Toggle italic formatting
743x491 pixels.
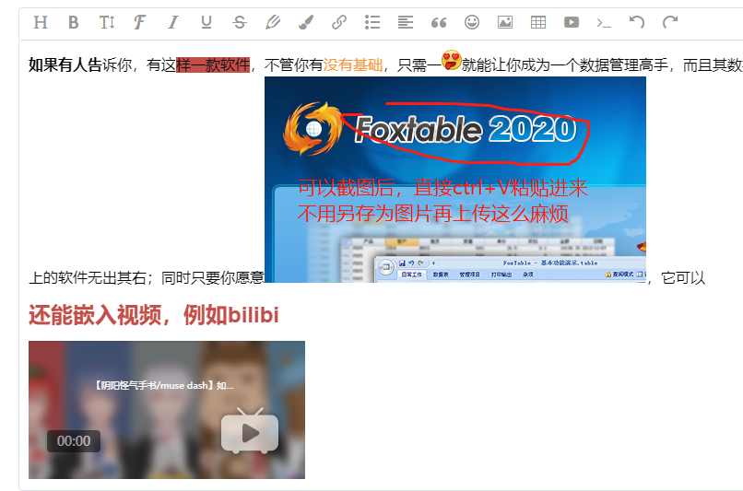pyautogui.click(x=173, y=22)
